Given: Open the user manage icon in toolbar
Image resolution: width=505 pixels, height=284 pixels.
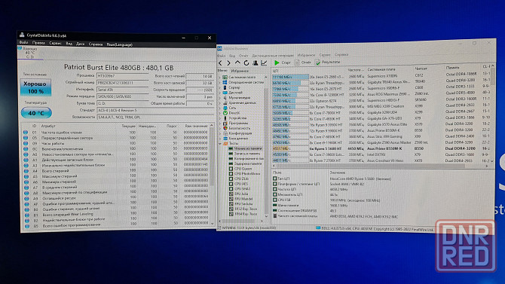Looking at the screenshot, I should click(x=255, y=63).
